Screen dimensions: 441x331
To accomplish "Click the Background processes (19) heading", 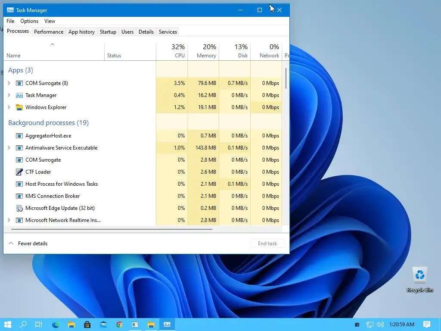I will tap(48, 123).
